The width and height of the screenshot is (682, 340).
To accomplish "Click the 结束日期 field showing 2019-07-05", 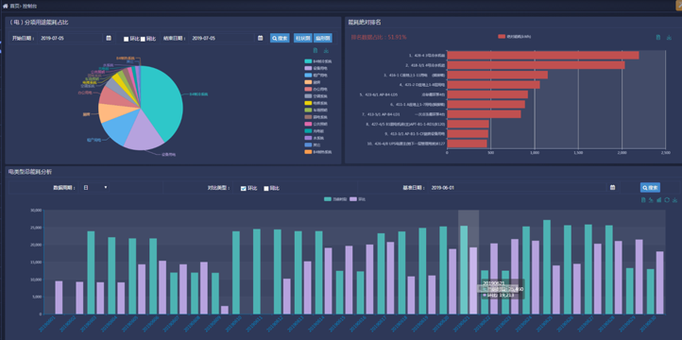I will click(222, 39).
